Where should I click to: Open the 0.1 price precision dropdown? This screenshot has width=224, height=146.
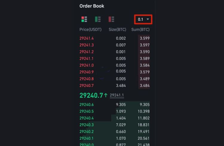(x=143, y=19)
